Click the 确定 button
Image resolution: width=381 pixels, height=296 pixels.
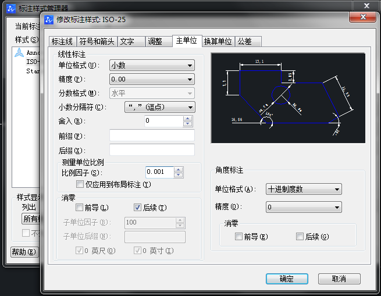[x=287, y=279]
